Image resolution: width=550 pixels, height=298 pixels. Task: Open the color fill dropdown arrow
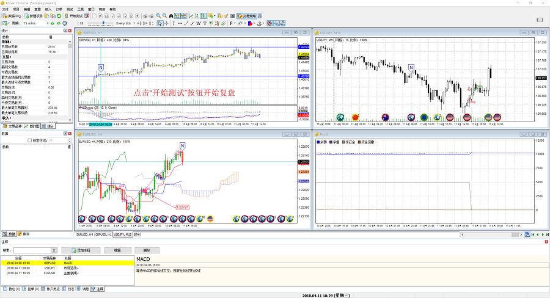click(x=254, y=23)
